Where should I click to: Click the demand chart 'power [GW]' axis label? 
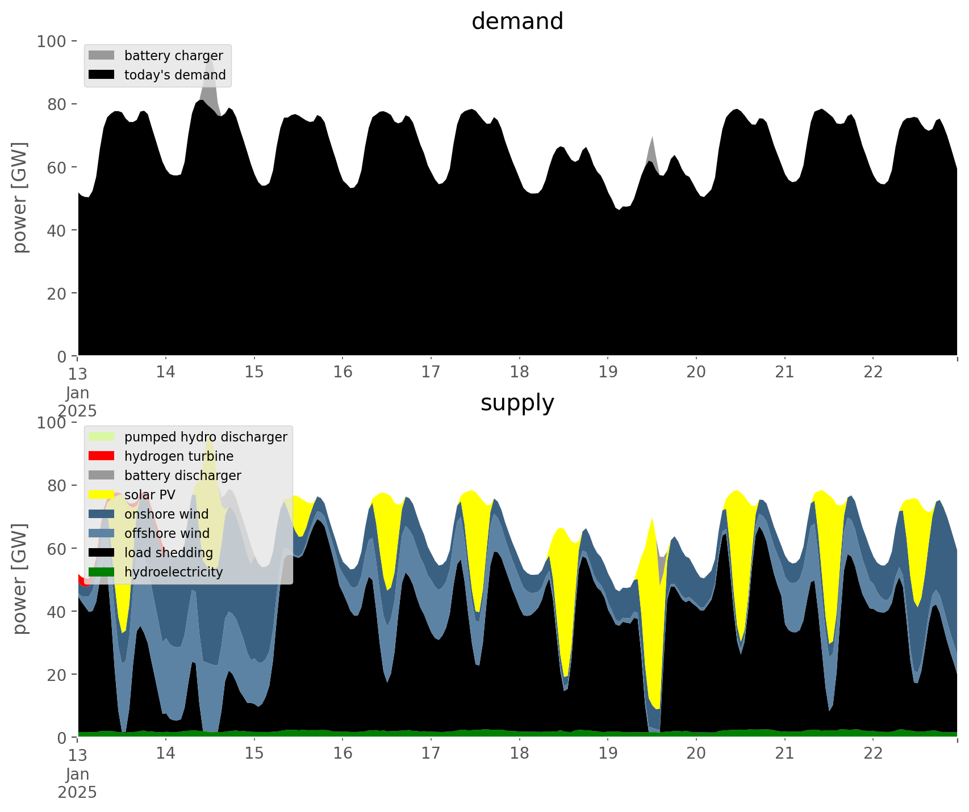click(20, 198)
